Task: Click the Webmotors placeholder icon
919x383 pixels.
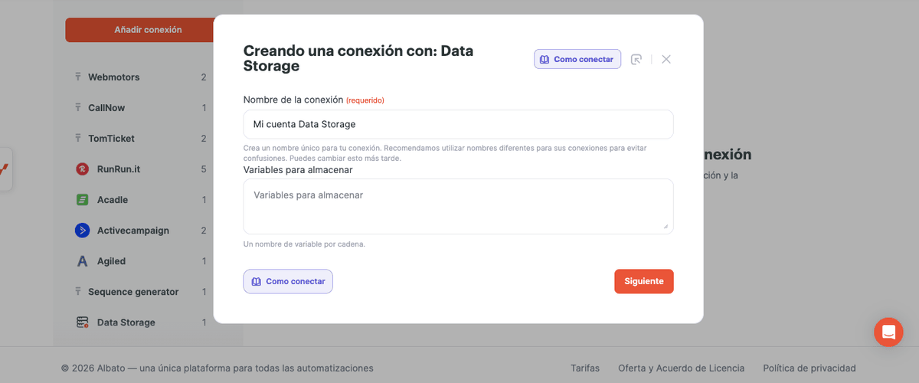Action: pyautogui.click(x=78, y=77)
